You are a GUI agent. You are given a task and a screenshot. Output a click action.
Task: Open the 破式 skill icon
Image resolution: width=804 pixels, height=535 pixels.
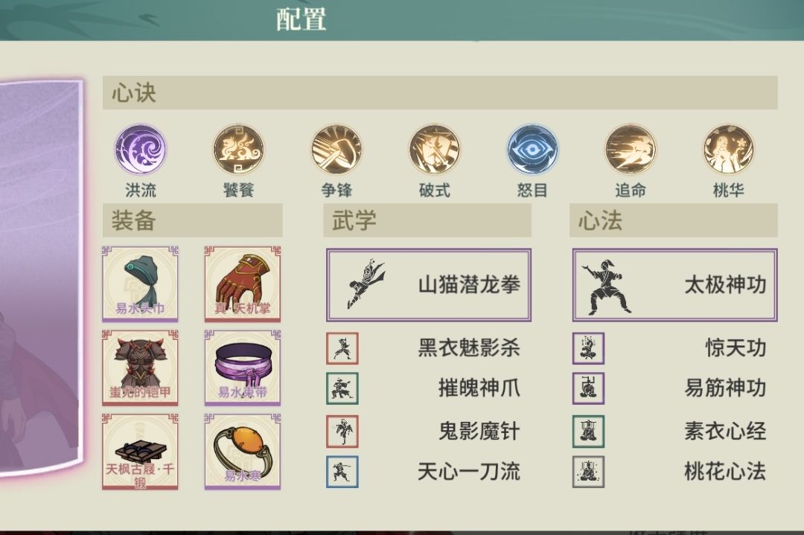pos(434,150)
